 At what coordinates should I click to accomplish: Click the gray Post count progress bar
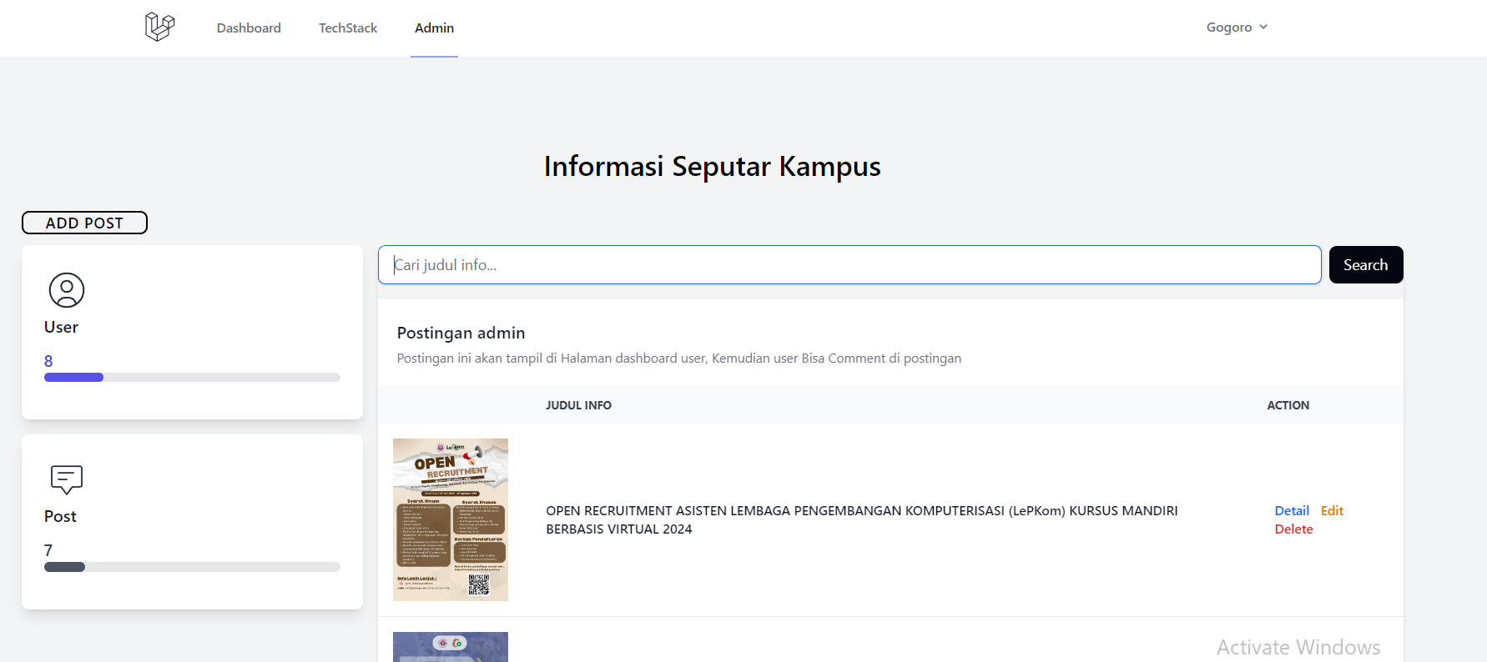pyautogui.click(x=64, y=567)
